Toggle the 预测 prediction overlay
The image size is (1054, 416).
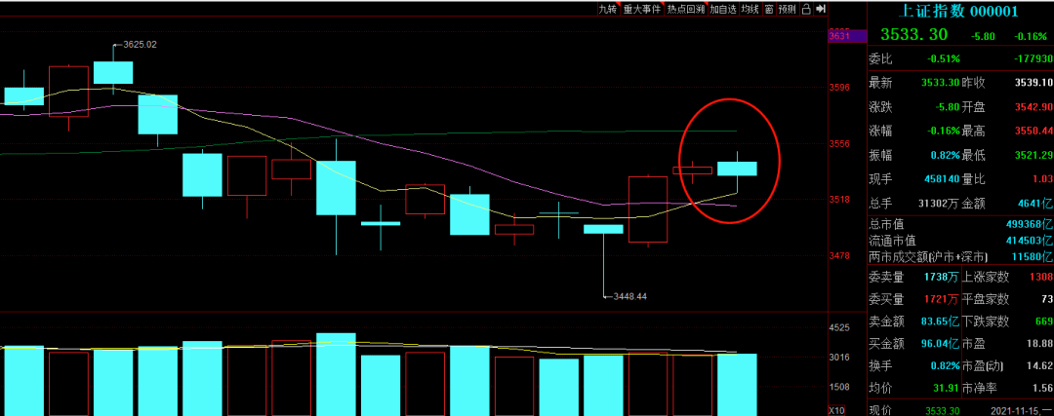pos(788,9)
